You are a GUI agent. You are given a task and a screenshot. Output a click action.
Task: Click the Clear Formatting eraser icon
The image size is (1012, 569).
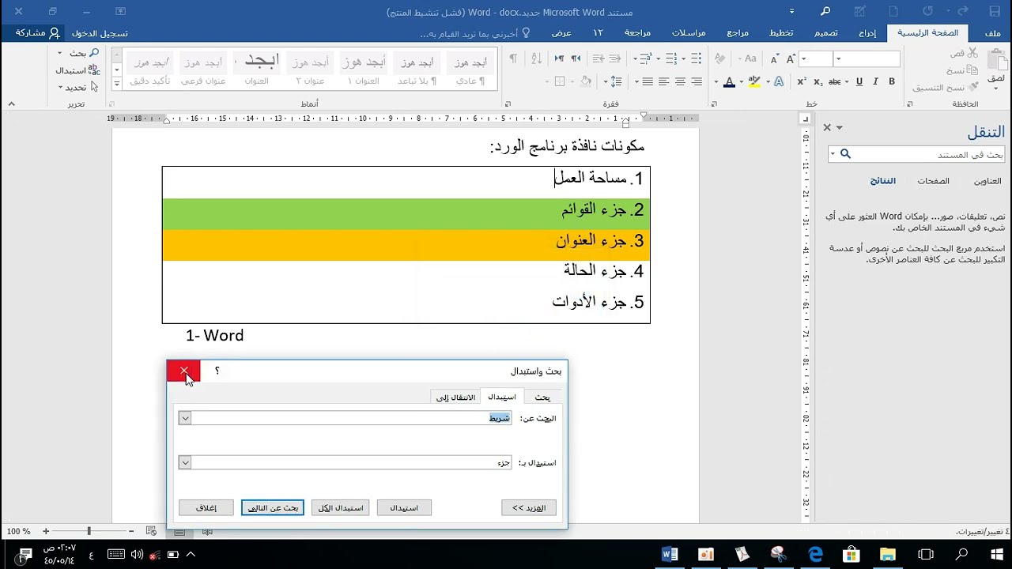tap(719, 59)
